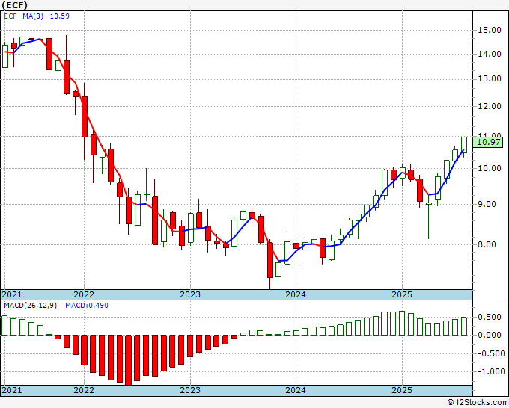This screenshot has width=509, height=408.
Task: Click the MACD:0.490 value text
Action: pyautogui.click(x=87, y=306)
